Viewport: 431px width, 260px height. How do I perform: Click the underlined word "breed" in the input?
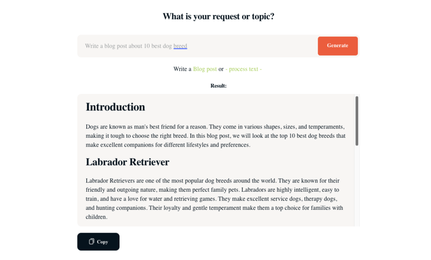point(180,46)
